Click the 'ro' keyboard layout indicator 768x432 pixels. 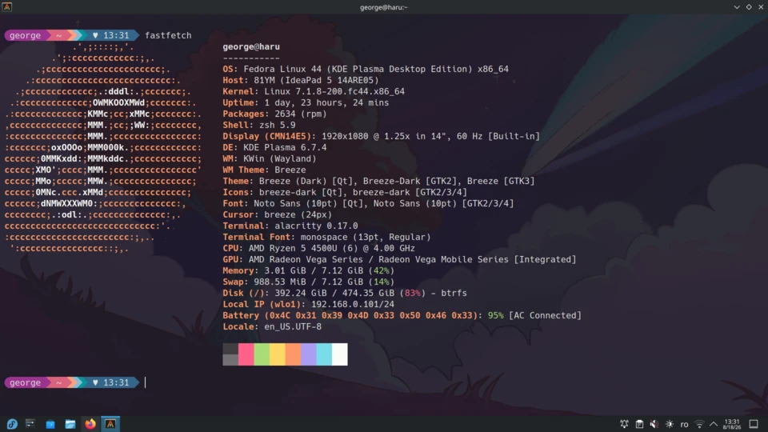pos(684,425)
